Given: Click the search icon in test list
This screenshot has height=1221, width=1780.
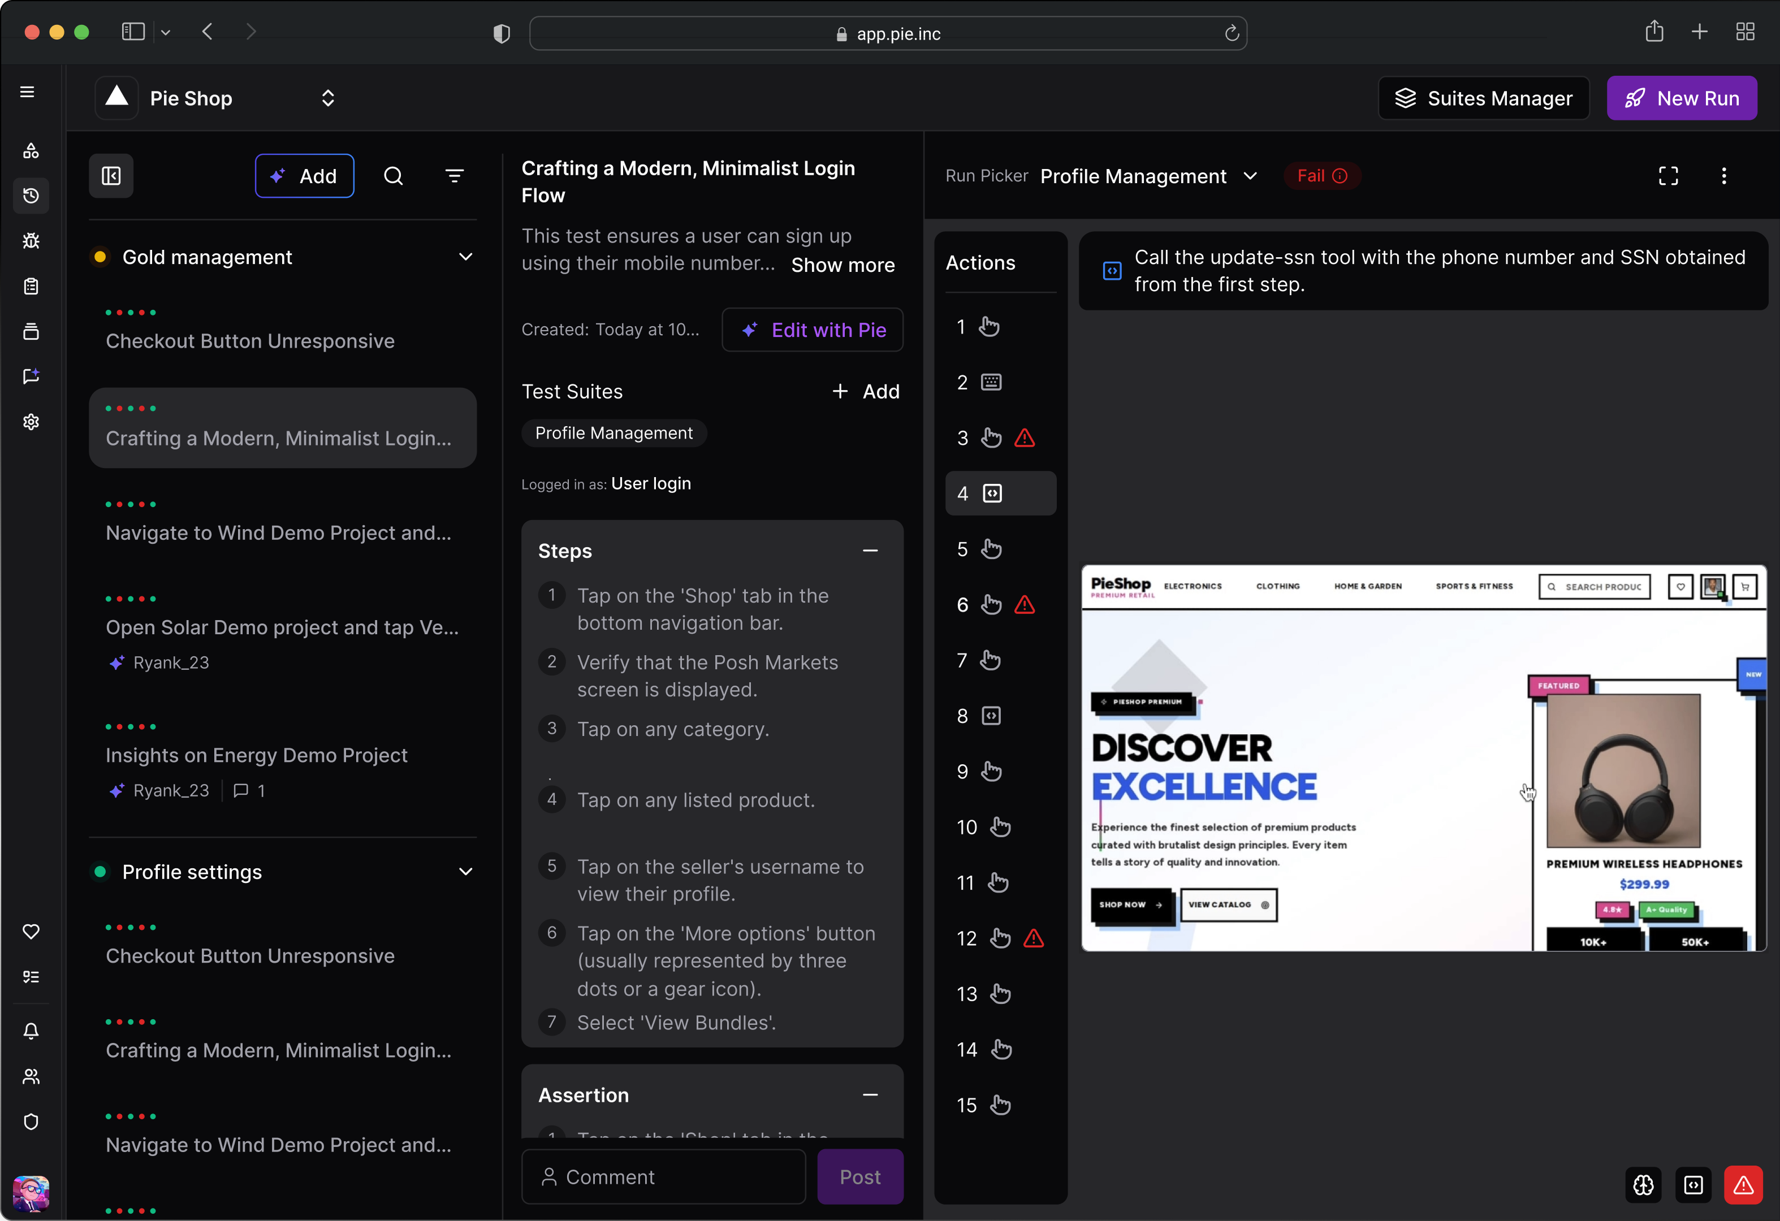Looking at the screenshot, I should point(393,176).
